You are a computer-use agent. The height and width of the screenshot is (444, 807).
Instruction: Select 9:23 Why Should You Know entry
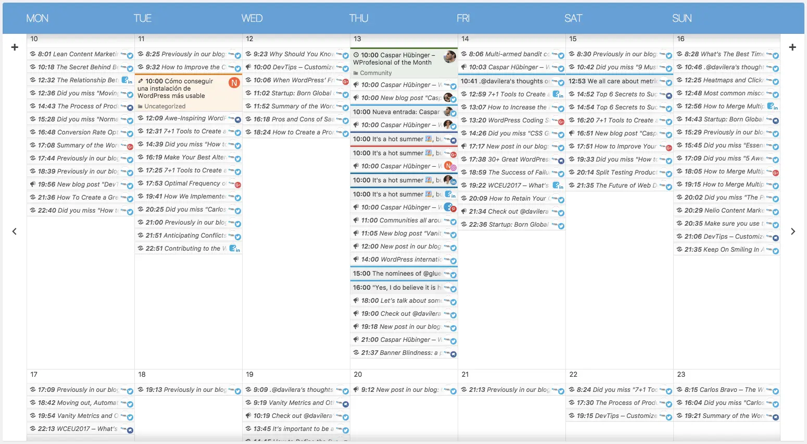(296, 54)
